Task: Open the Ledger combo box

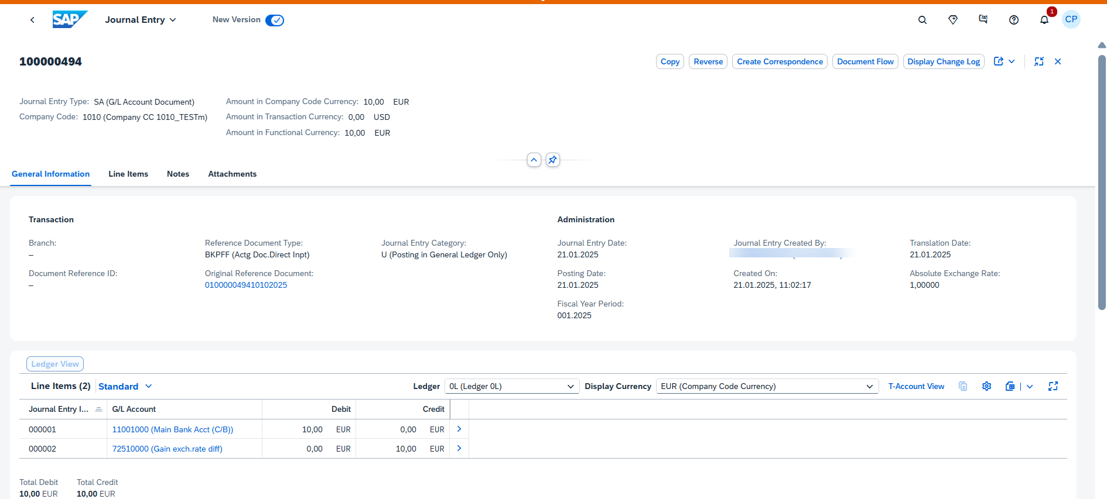Action: [x=512, y=386]
